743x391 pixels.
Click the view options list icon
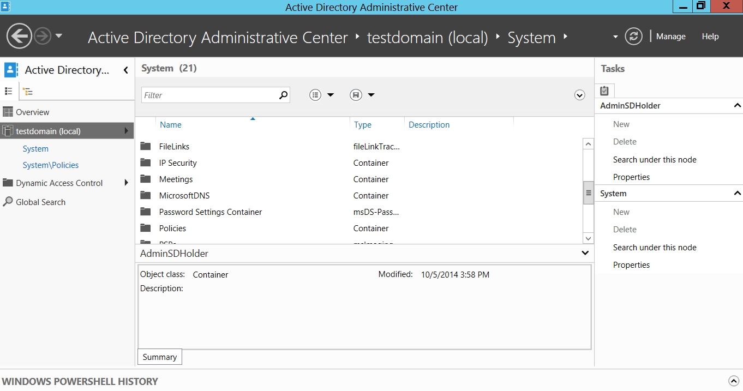[x=315, y=95]
